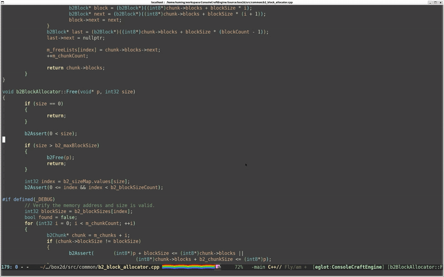Click 'last->next = nullptr;' line
The height and width of the screenshot is (277, 444).
(x=75, y=38)
